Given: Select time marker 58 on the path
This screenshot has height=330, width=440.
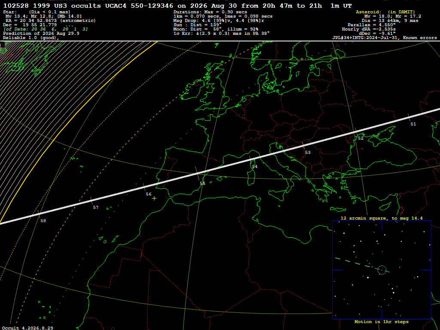Looking at the screenshot, I should tap(43, 221).
